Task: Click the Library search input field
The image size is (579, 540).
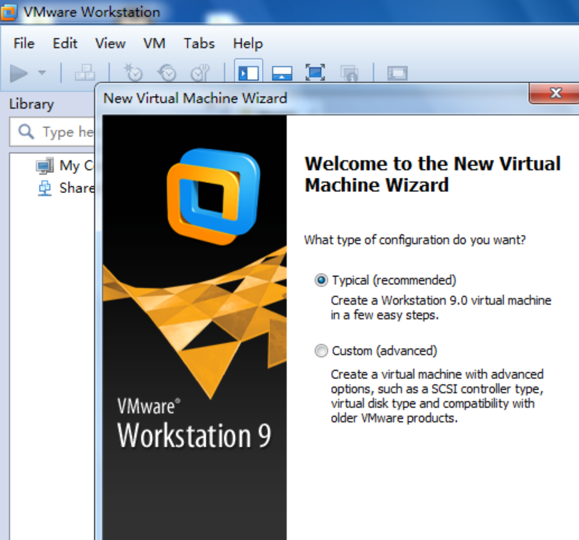Action: pyautogui.click(x=52, y=132)
